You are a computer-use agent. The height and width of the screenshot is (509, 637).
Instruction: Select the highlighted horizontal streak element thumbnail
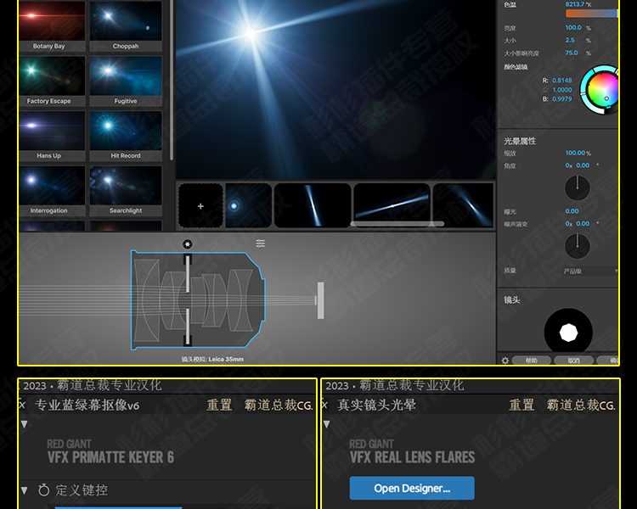point(392,204)
